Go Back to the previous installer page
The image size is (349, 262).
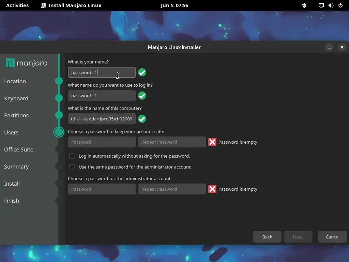coord(267,237)
